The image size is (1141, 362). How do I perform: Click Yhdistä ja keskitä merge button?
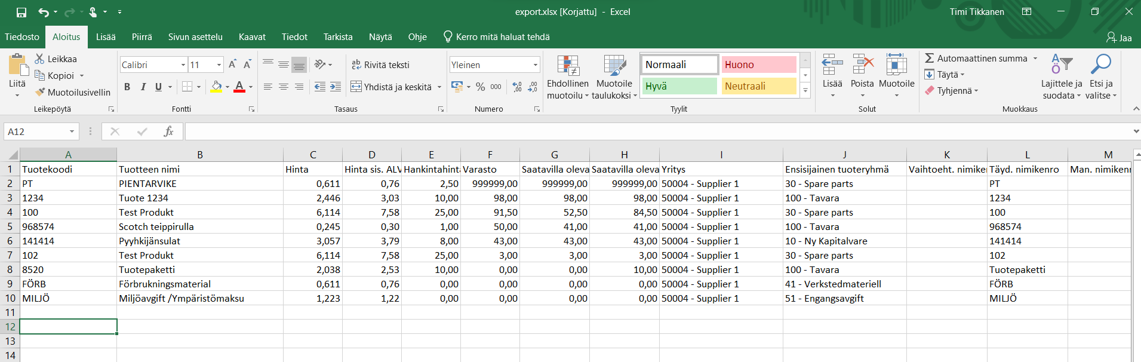tap(392, 87)
